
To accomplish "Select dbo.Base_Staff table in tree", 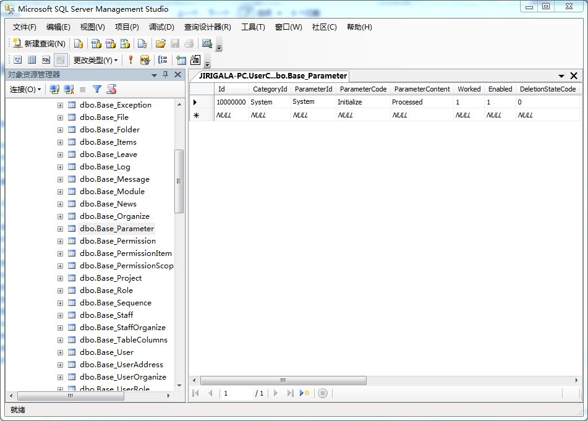I will point(106,315).
